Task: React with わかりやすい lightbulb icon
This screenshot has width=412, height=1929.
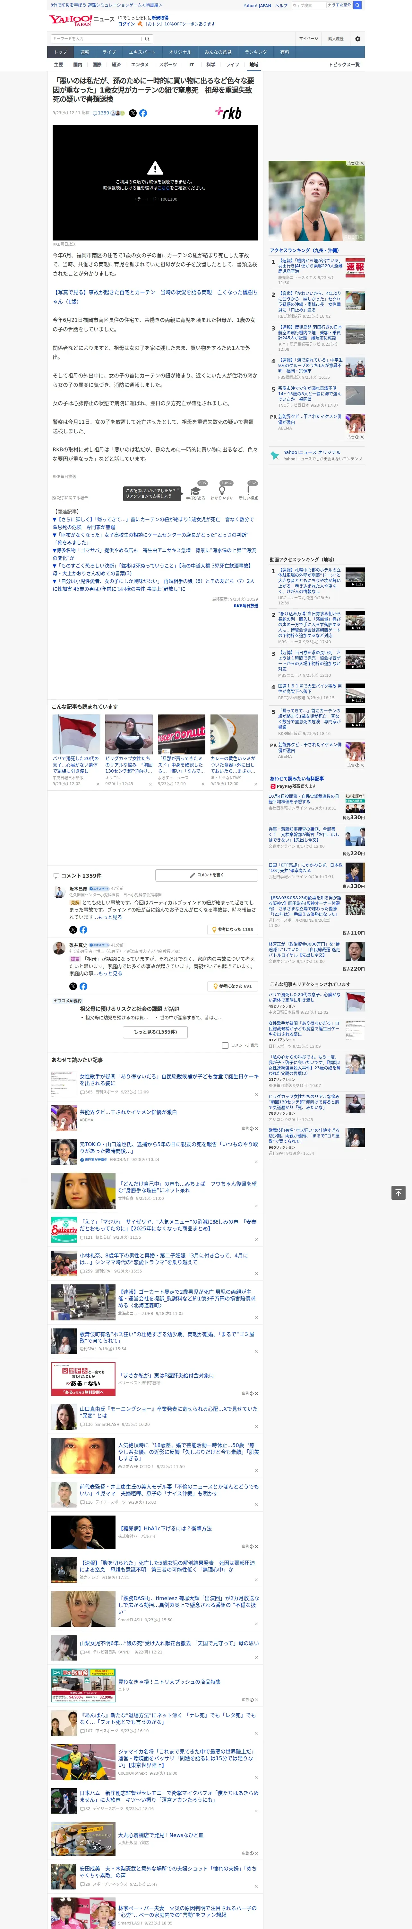Action: click(221, 491)
